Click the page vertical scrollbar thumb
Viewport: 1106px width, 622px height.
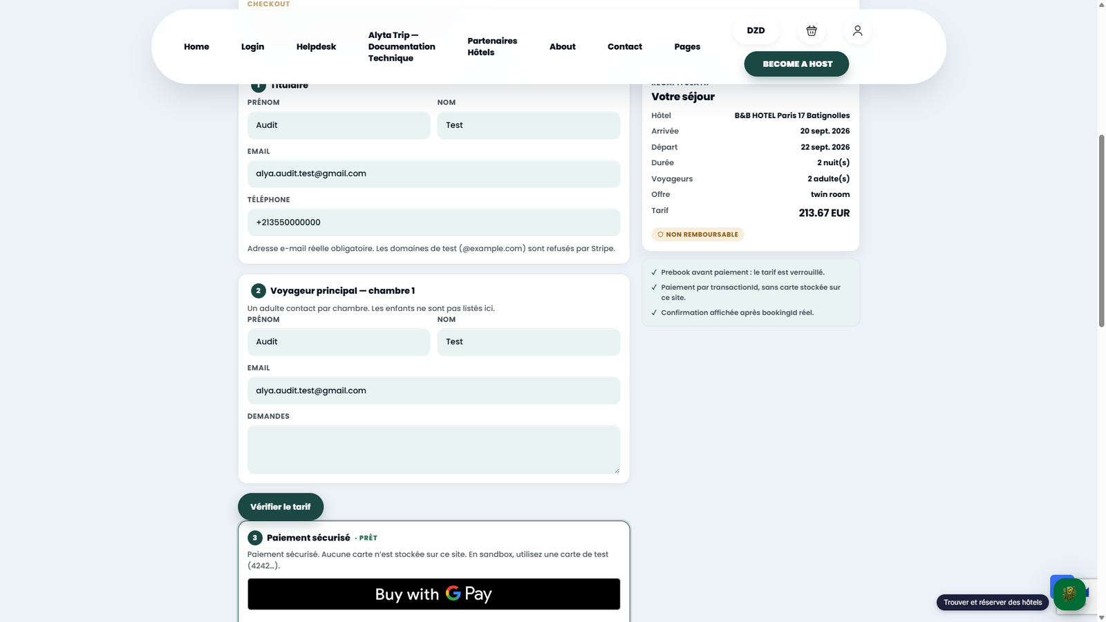point(1102,230)
